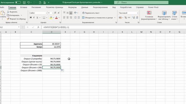Image resolution: width=186 pixels, height=104 pixels.
Task: Align cell text right
Action: [71, 18]
